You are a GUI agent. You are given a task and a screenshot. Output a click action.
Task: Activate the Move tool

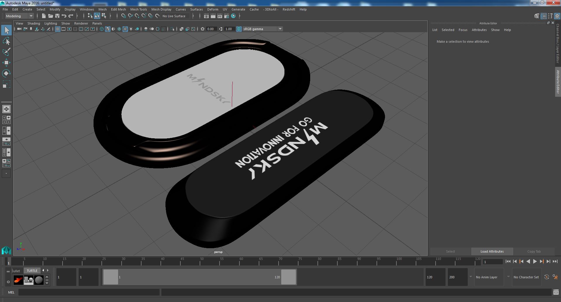point(6,63)
